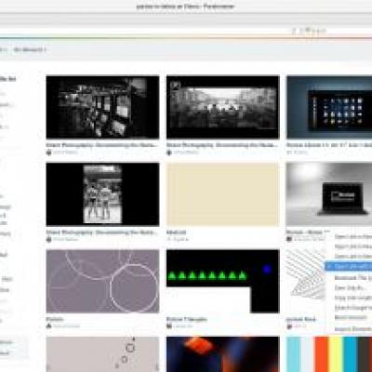Open the orange and blue blurred thumbnail
Screen dimensions: 372x372
tap(223, 354)
